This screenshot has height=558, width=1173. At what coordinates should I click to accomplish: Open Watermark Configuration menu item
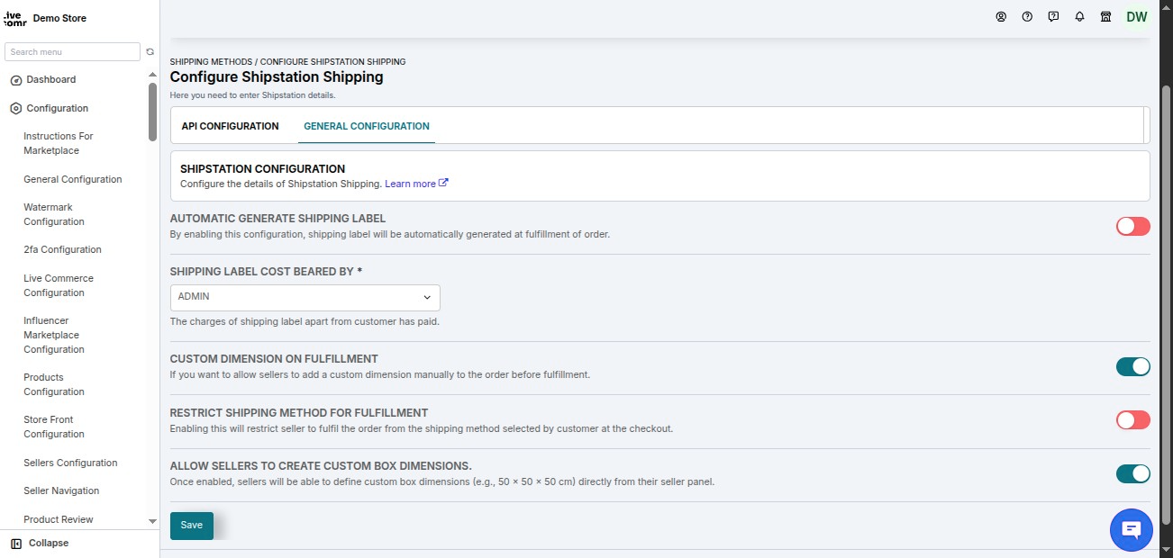coord(54,215)
